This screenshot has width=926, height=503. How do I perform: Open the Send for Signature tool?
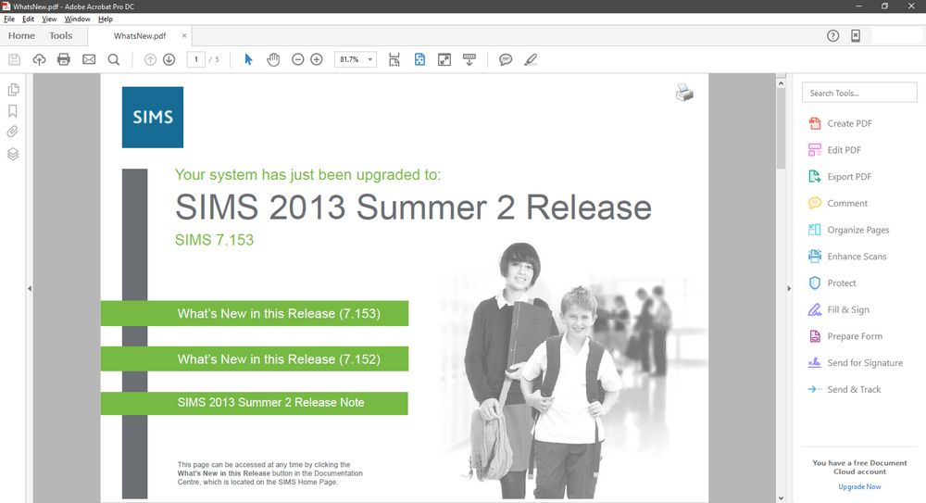[855, 363]
